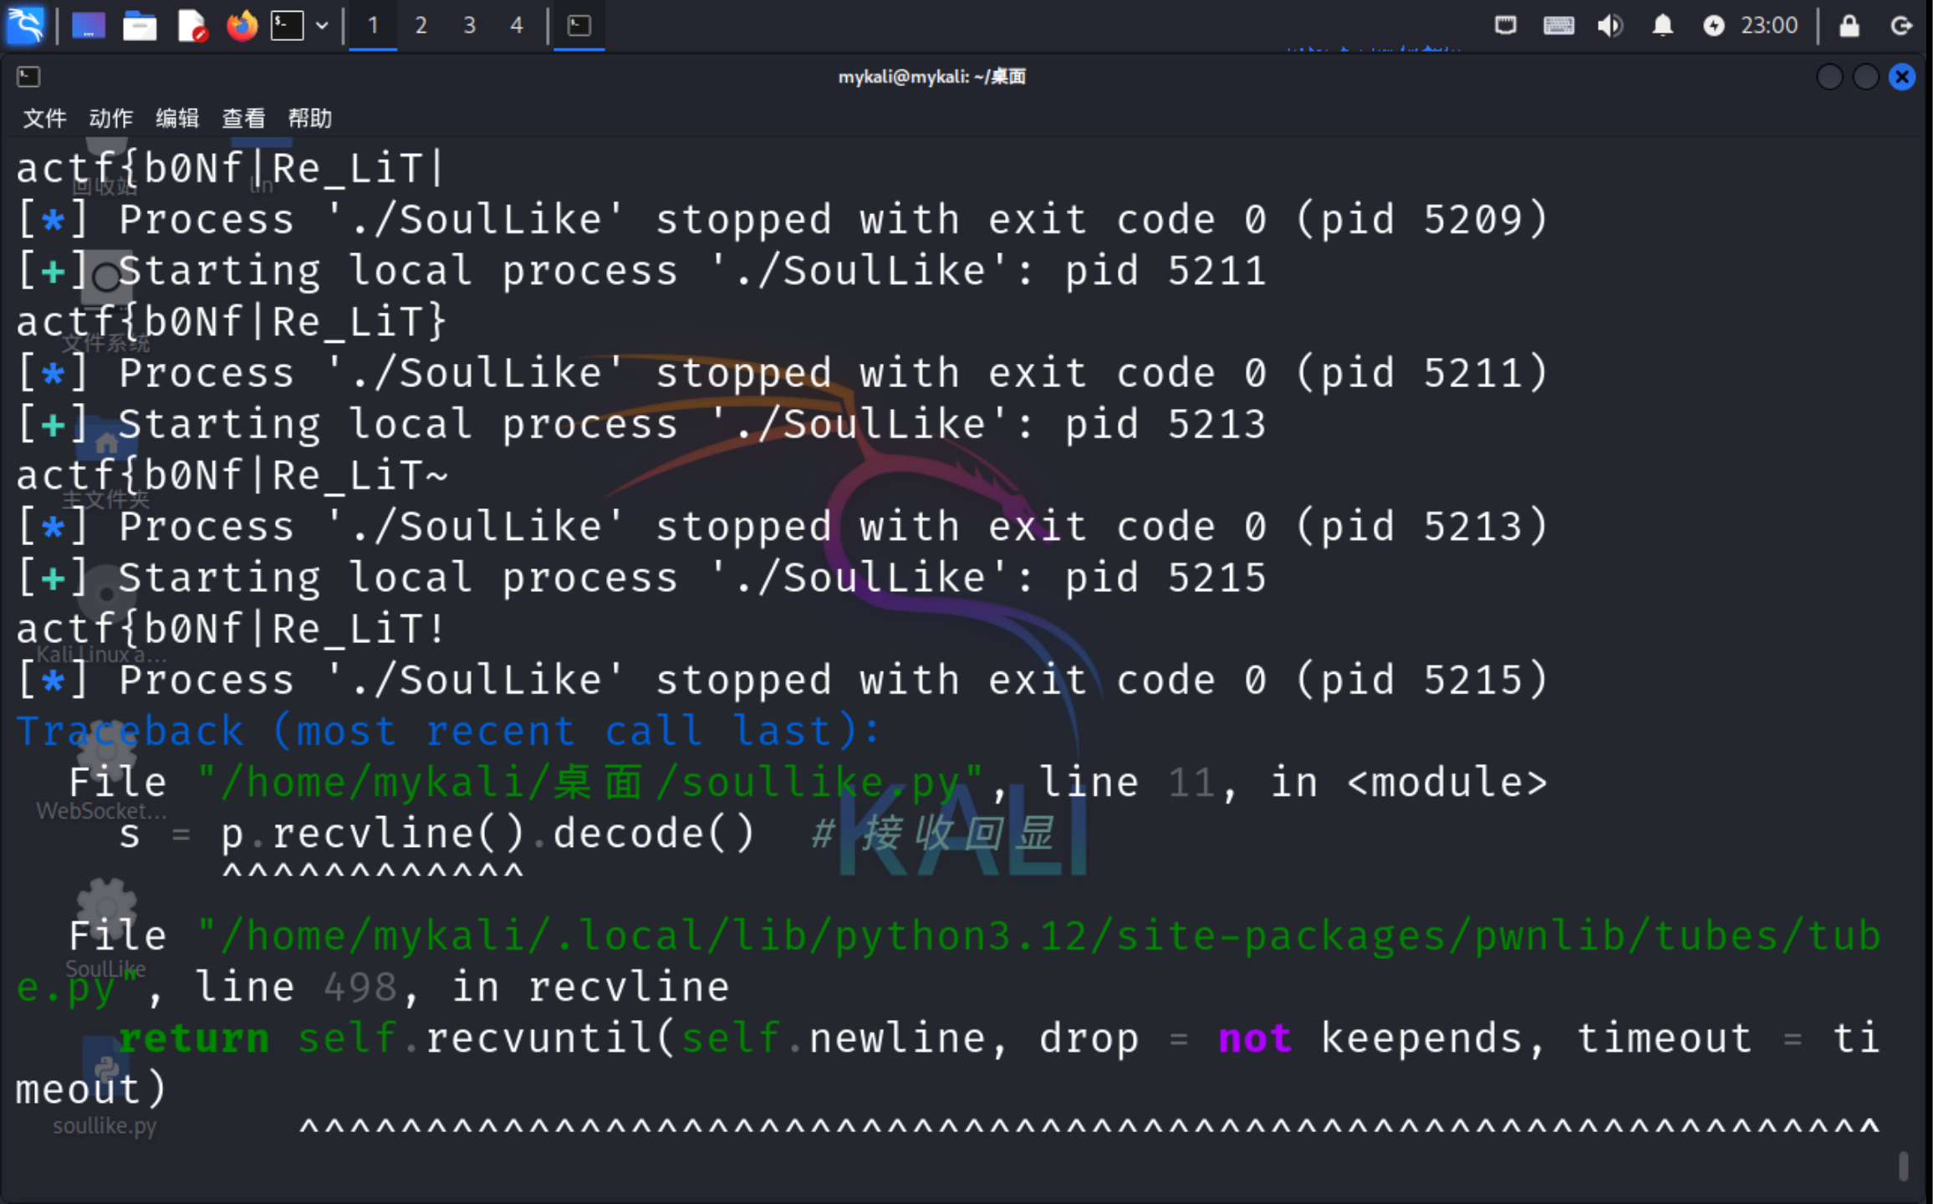Viewport: 1933px width, 1204px height.
Task: Switch to workspace 2
Action: 421,26
